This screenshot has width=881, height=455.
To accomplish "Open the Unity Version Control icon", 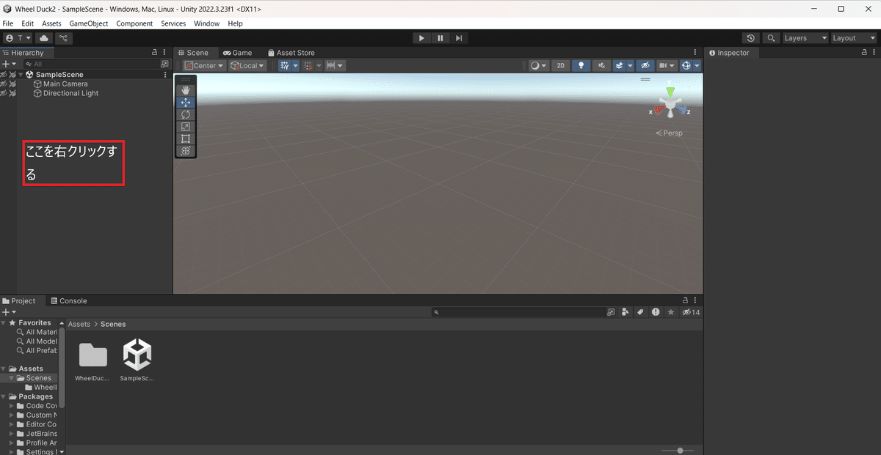I will click(x=63, y=38).
